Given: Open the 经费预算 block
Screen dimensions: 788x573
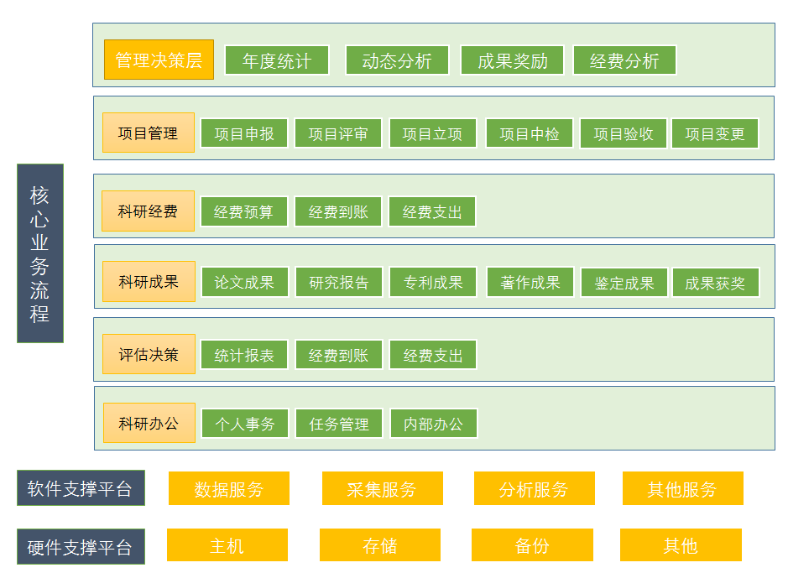Looking at the screenshot, I should [x=244, y=212].
